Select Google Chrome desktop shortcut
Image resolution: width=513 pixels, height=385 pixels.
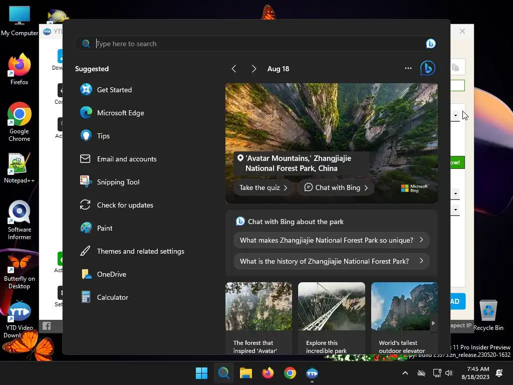coord(20,122)
